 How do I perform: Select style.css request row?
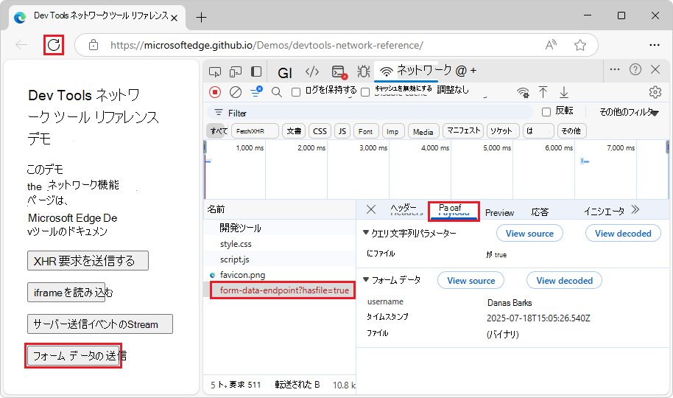279,244
